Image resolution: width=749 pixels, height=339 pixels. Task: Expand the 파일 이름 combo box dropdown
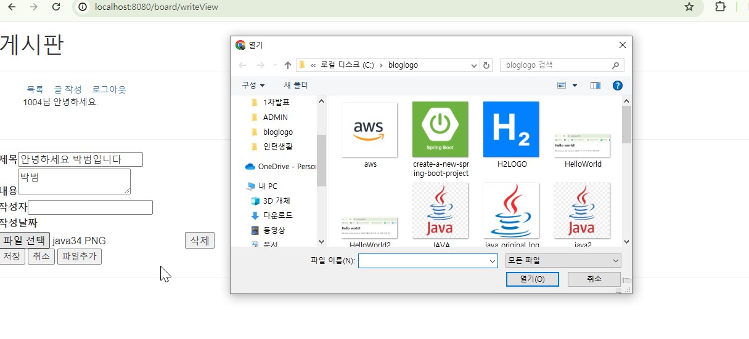pos(493,261)
